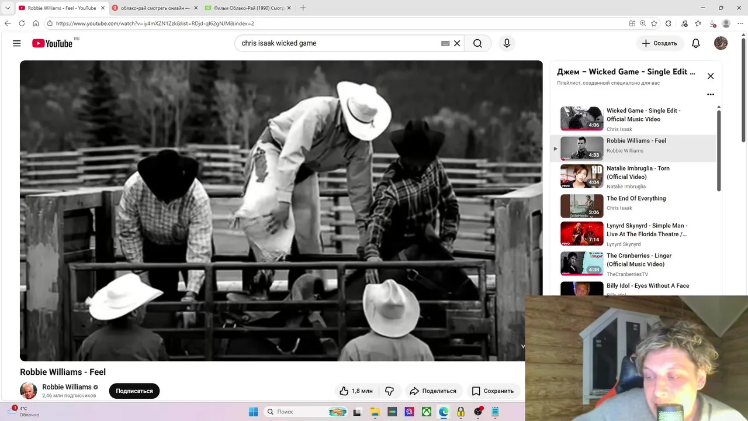
Task: Open the weather widget 4°C Облачно
Action: [25, 412]
